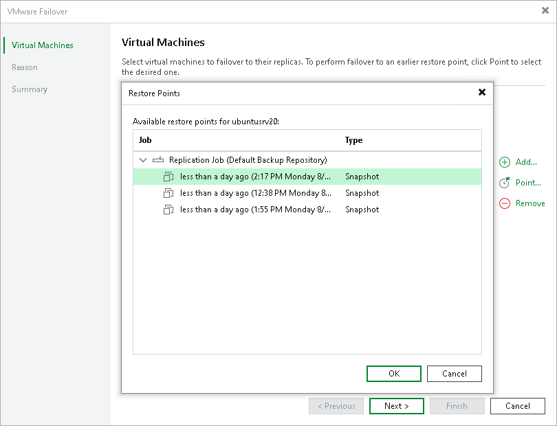Open the Reason step in sidebar
Viewport: 557px width, 426px height.
(25, 67)
